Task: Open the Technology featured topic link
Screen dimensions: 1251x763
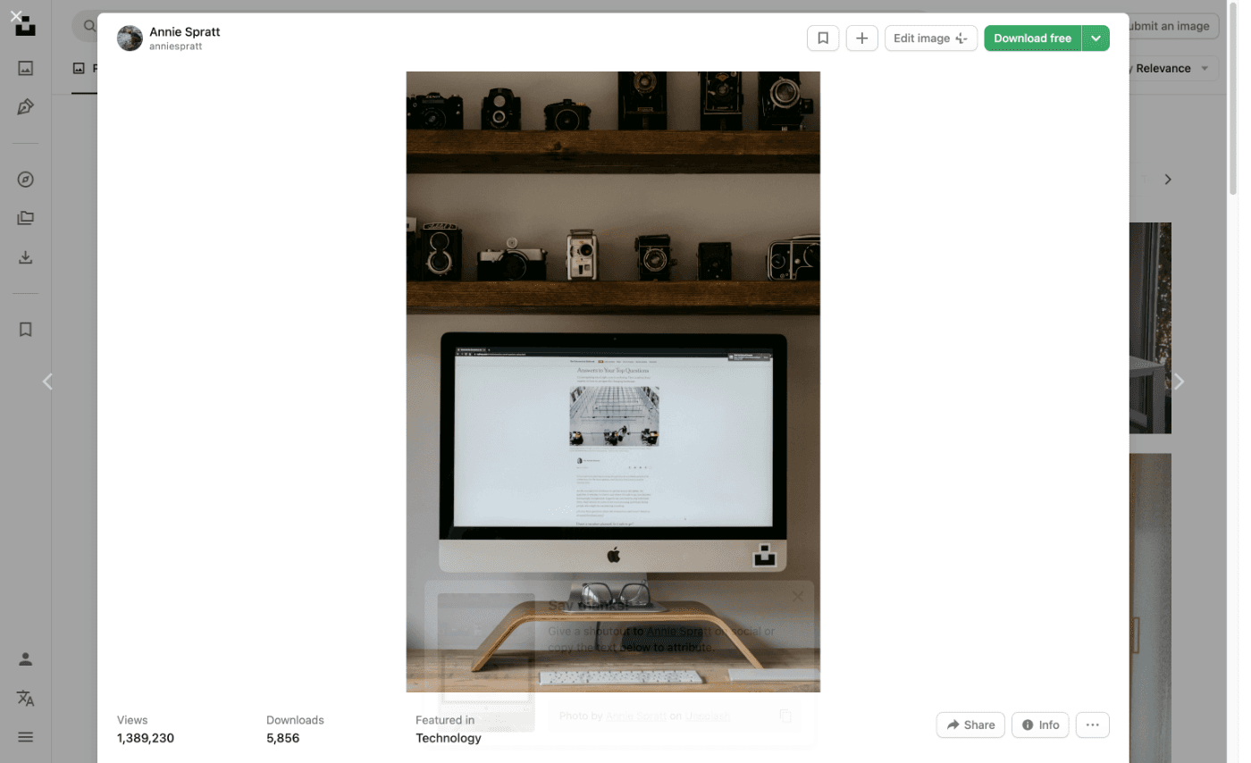Action: click(x=449, y=738)
